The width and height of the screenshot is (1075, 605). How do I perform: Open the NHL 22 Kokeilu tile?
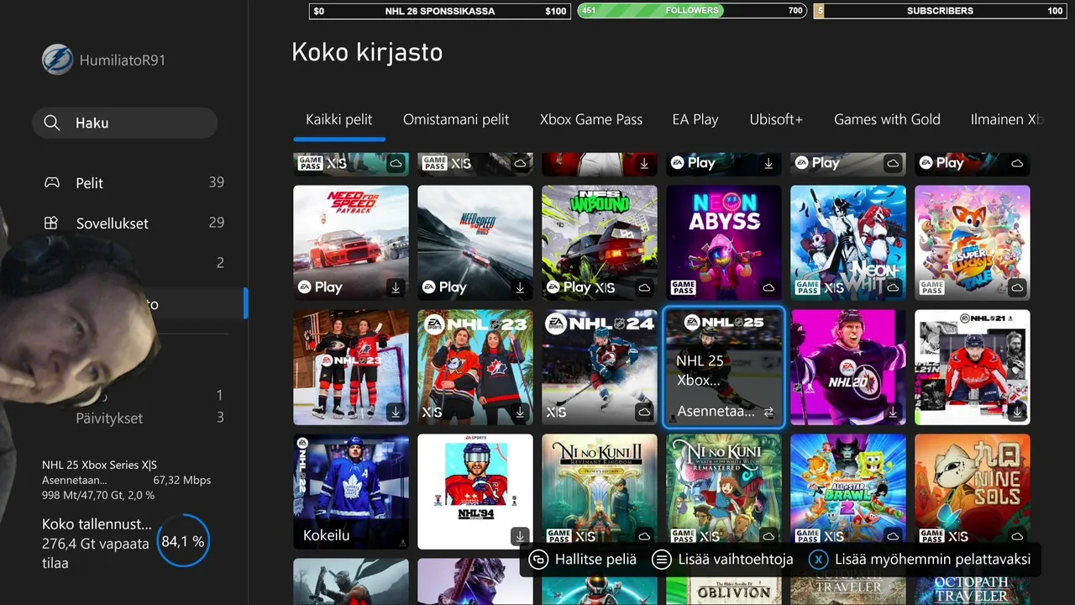[351, 492]
